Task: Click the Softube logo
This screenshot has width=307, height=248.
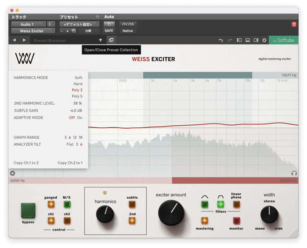Action: (x=284, y=40)
